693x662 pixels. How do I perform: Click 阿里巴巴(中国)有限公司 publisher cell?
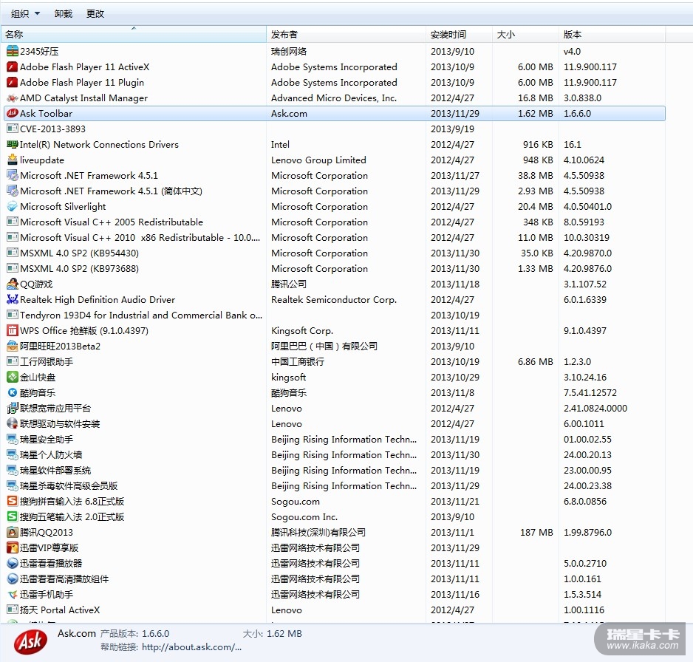click(x=324, y=346)
